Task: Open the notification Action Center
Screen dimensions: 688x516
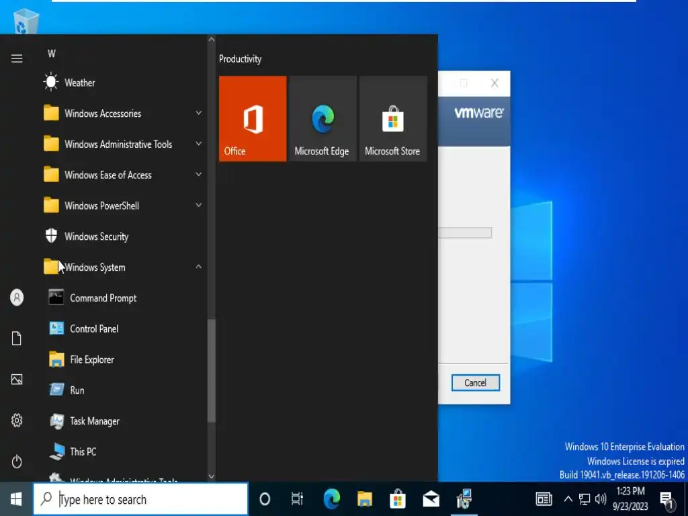Action: pos(667,499)
